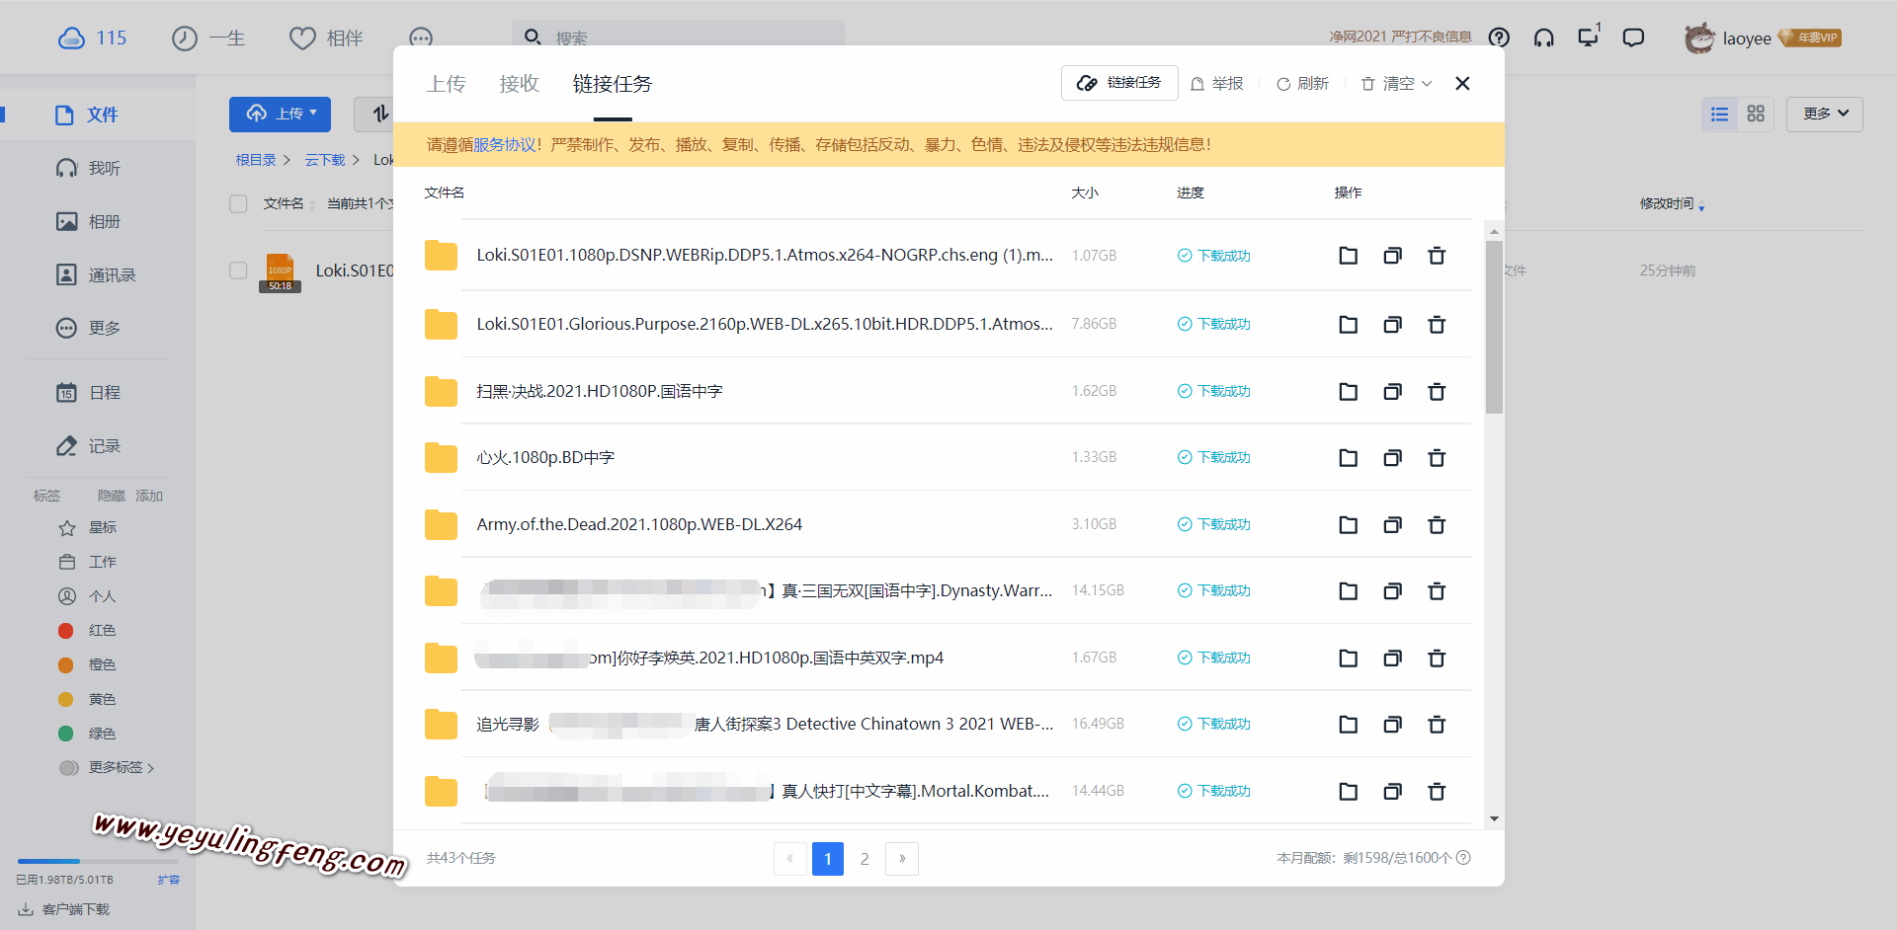Viewport: 1897px width, 930px height.
Task: Expand 更多标签 in the sidebar
Action: 108,767
